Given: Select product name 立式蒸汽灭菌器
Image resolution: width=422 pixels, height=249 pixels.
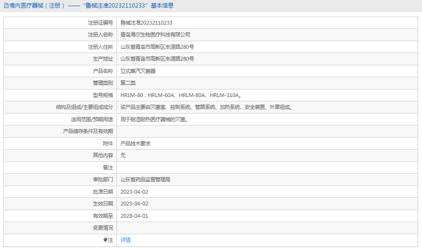Looking at the screenshot, I should [138, 71].
